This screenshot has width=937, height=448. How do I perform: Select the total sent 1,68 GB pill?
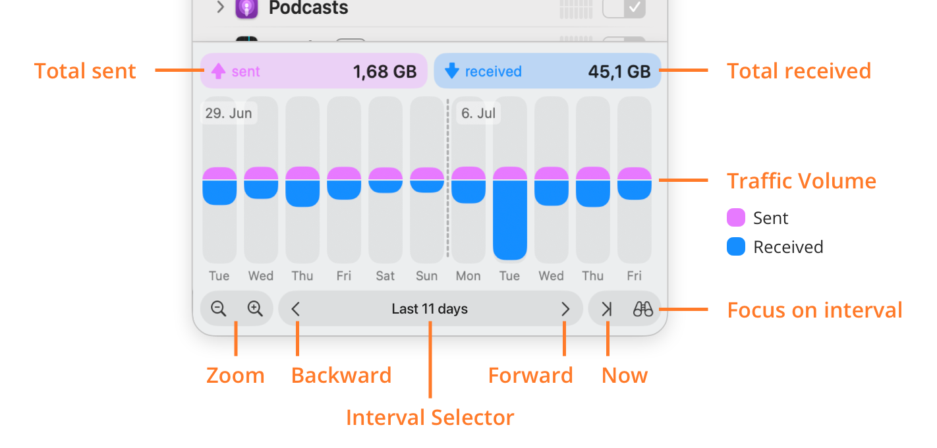tap(314, 71)
